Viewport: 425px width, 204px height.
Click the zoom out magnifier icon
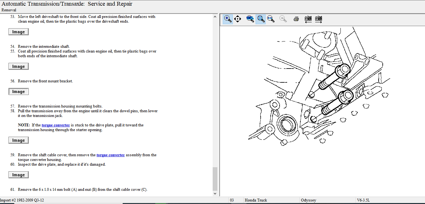(283, 19)
